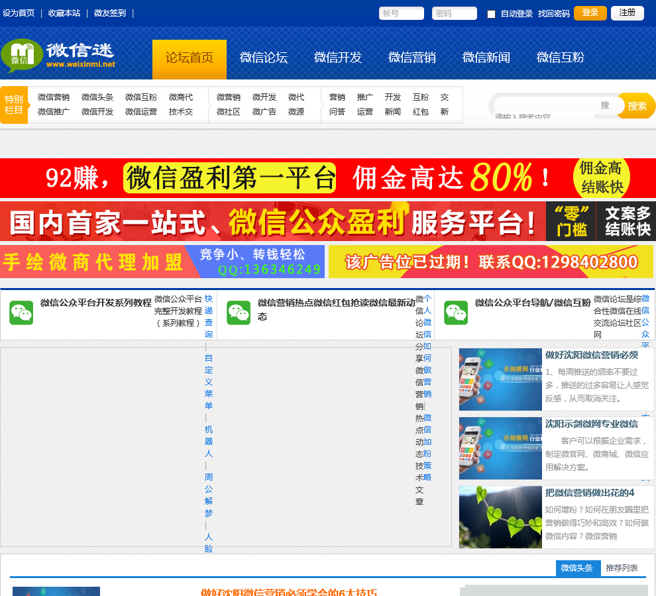Click the 微友签到 link
The height and width of the screenshot is (596, 656).
(109, 13)
